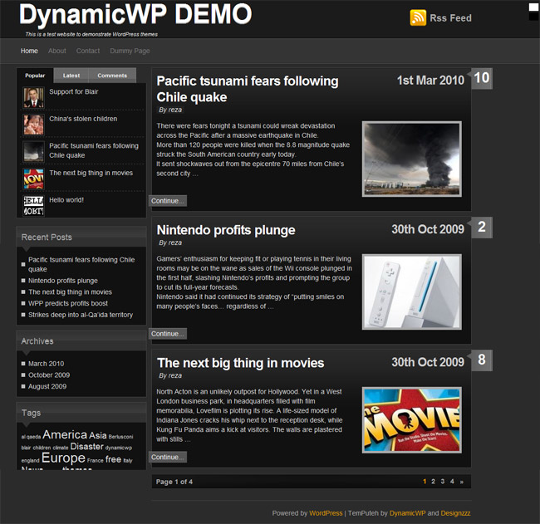Select the Berlusconi tag
The image size is (540, 524).
point(121,437)
